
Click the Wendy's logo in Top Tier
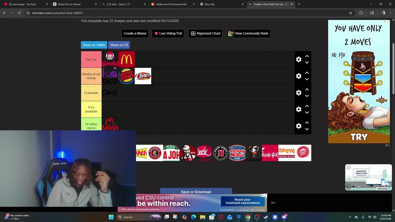[110, 59]
